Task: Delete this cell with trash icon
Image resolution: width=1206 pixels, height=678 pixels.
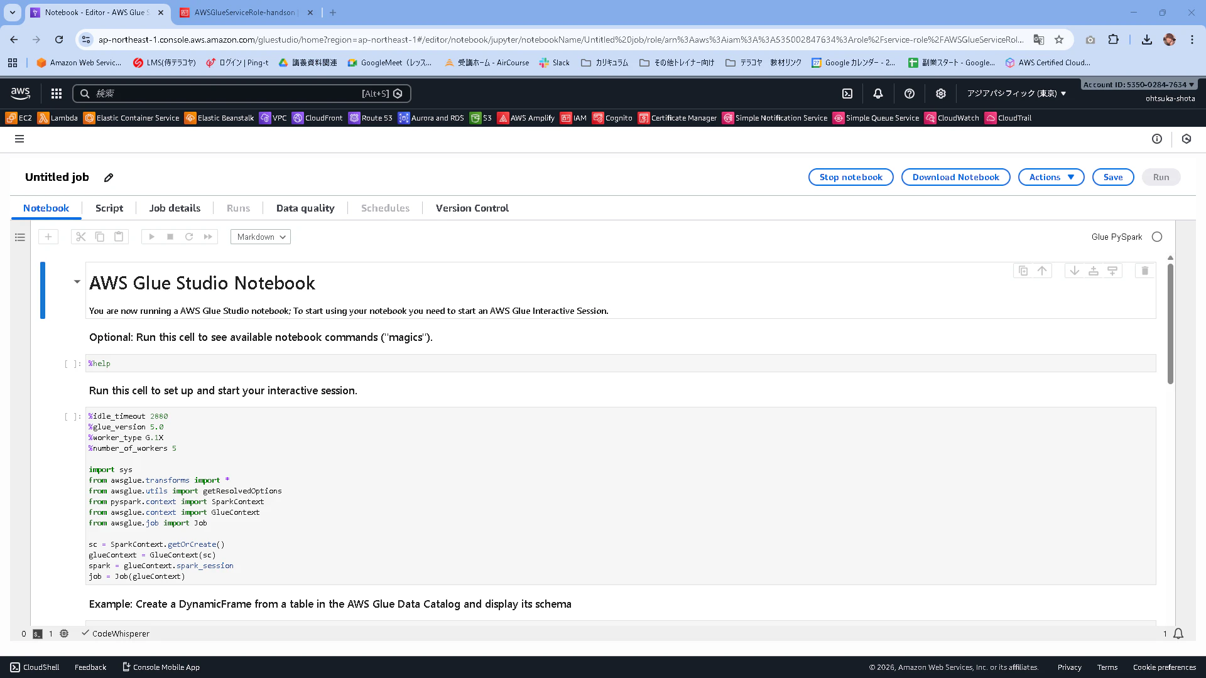Action: [x=1144, y=271]
